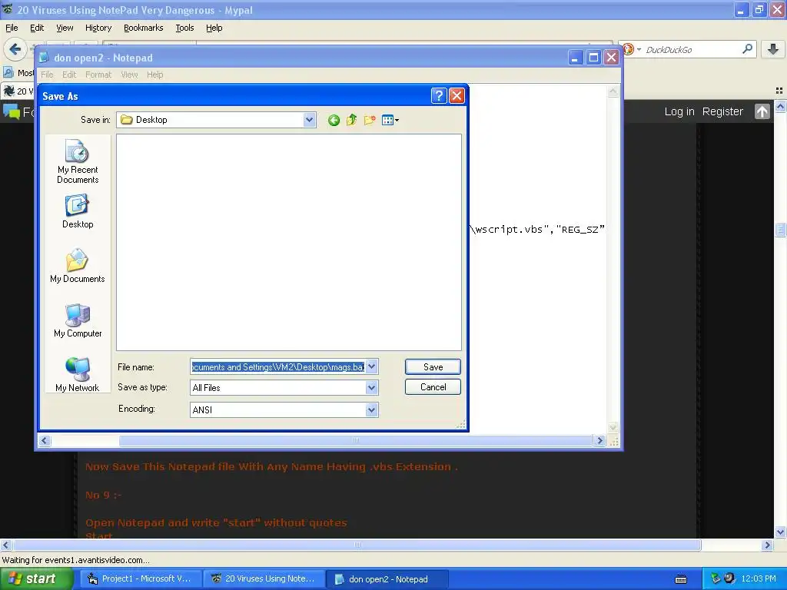Screen dimensions: 787x590
Task: Click Notepad horizontal scroll left arrow
Action: (x=44, y=440)
